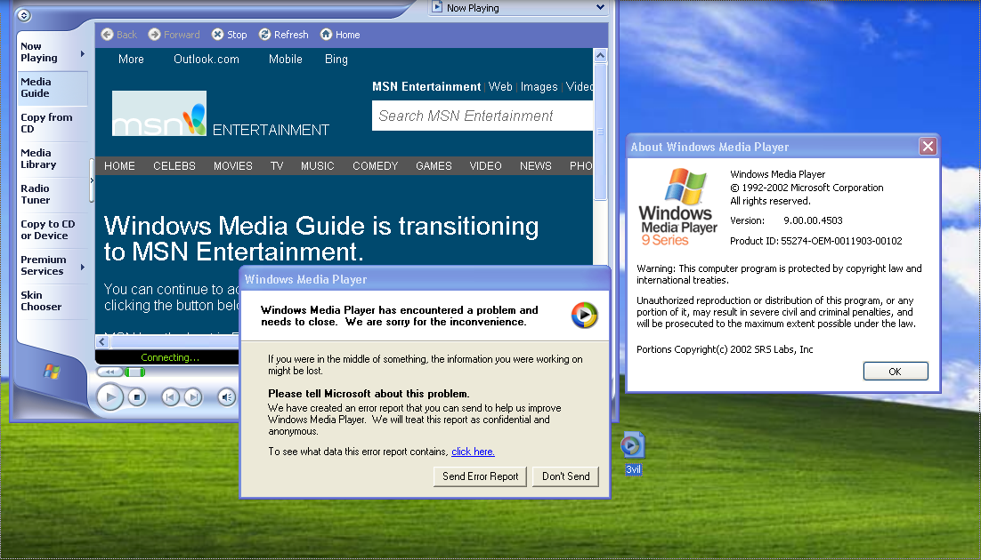Screen dimensions: 981x560
Task: Click the Forward navigation icon
Action: tap(155, 35)
